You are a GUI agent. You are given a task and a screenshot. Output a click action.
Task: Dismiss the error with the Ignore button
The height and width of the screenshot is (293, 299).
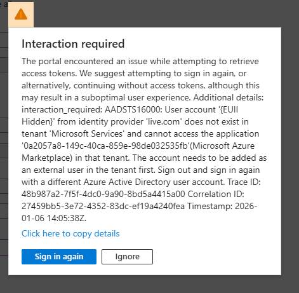pos(127,257)
